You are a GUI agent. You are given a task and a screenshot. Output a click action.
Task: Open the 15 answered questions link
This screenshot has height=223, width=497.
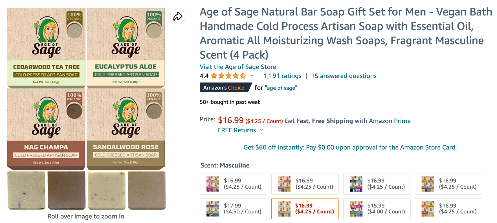point(344,76)
